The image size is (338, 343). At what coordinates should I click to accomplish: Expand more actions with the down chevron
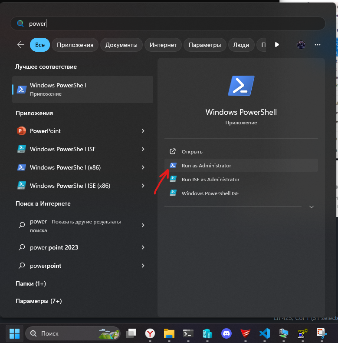pos(312,207)
